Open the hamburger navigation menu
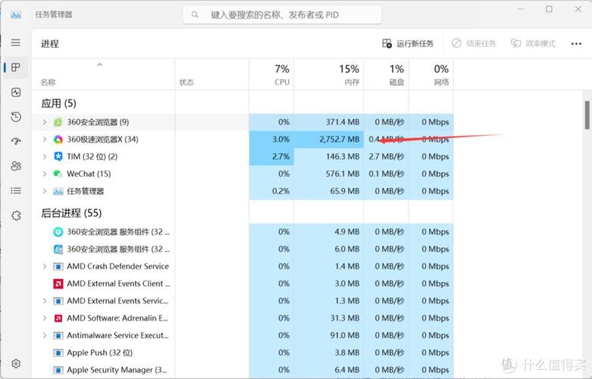Screen dimensions: 592x379 pos(15,42)
